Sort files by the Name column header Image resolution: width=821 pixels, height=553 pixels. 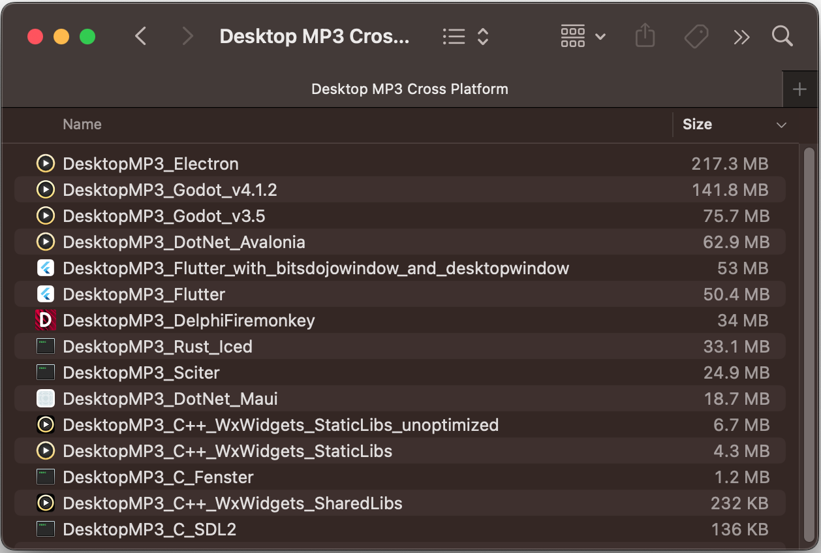[82, 124]
